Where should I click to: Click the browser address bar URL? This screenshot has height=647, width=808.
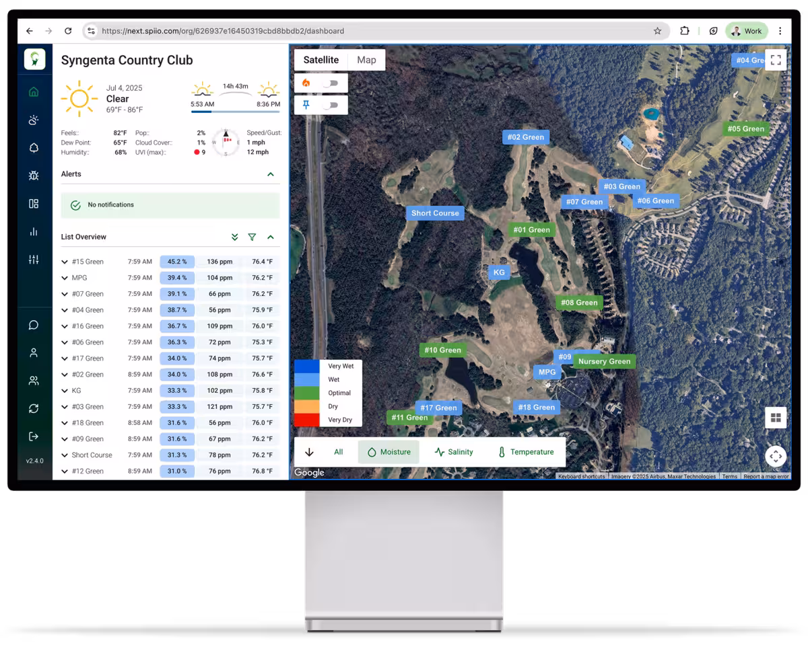coord(223,31)
